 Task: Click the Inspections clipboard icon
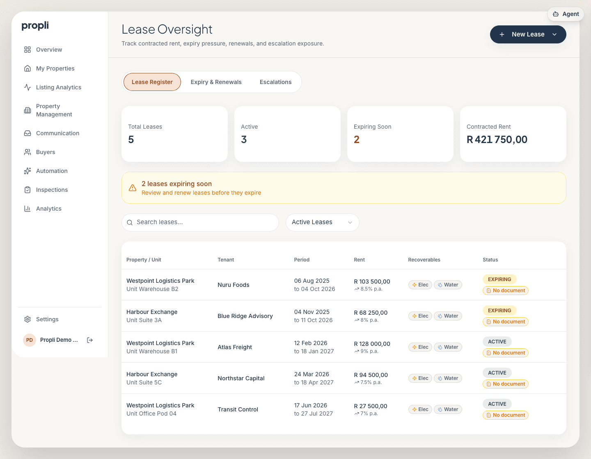(27, 190)
